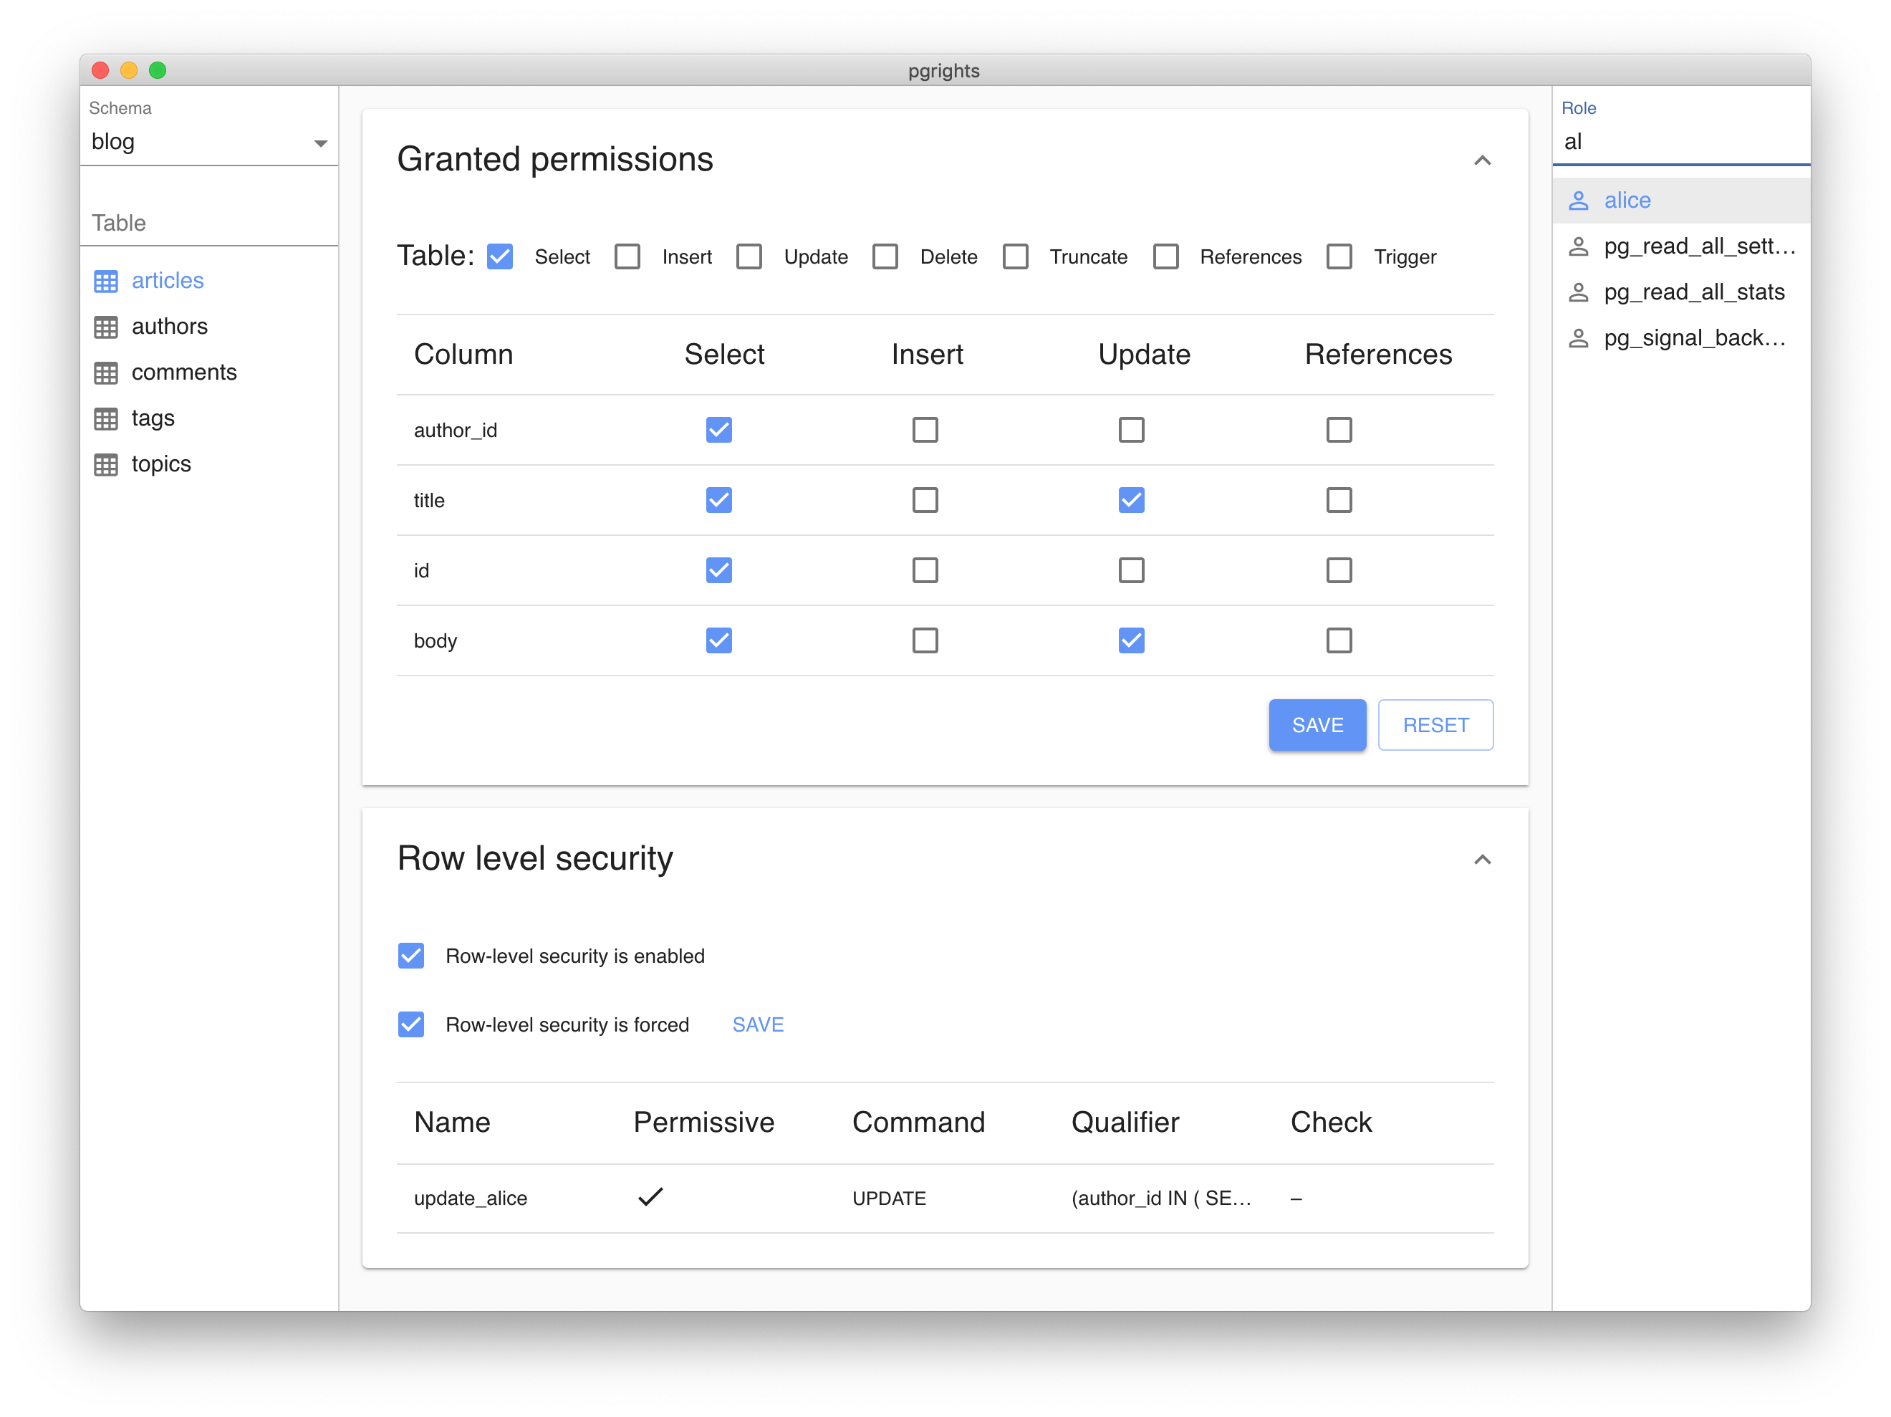Screen dimensions: 1891x1417
Task: Collapse the Granted permissions panel
Action: click(x=1483, y=160)
